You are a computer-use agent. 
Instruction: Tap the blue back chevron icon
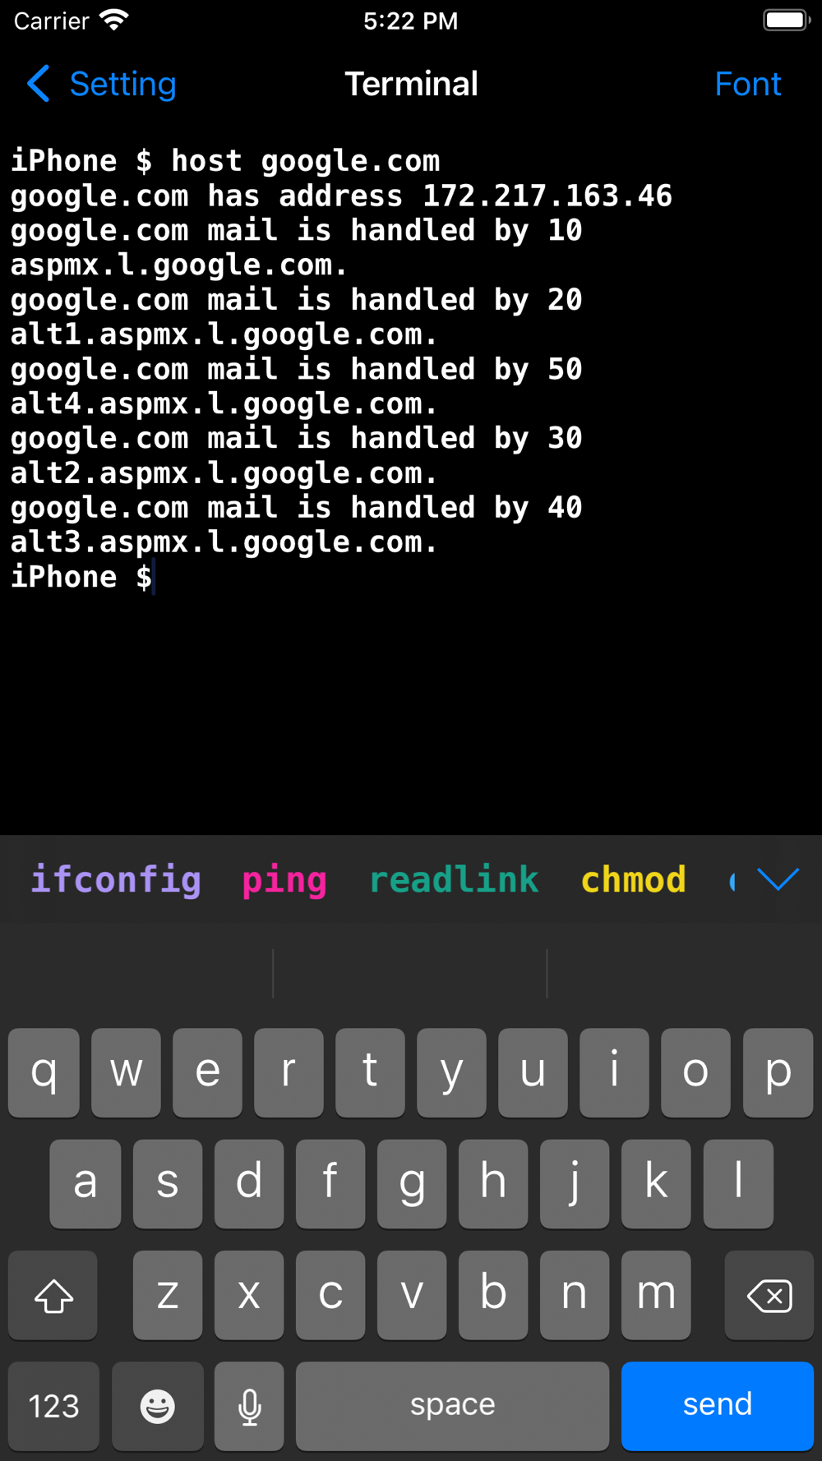pyautogui.click(x=38, y=84)
